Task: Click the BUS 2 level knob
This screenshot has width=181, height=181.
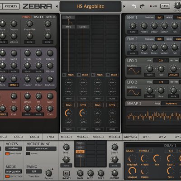Action: point(101,173)
